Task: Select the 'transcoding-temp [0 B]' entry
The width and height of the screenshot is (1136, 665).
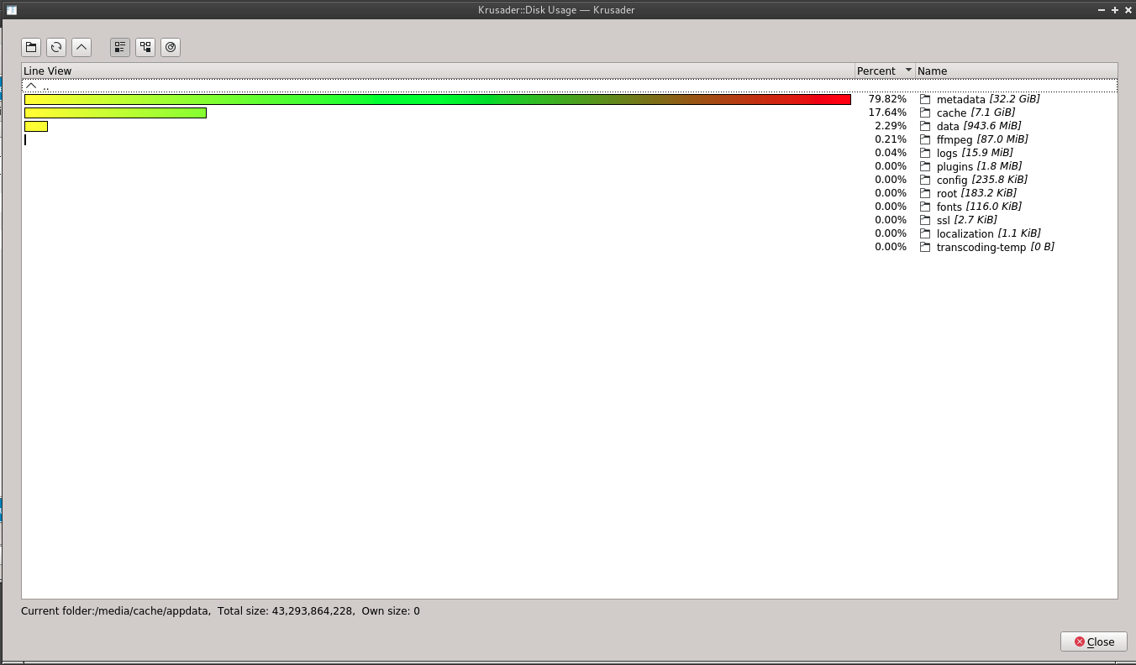Action: click(x=995, y=247)
